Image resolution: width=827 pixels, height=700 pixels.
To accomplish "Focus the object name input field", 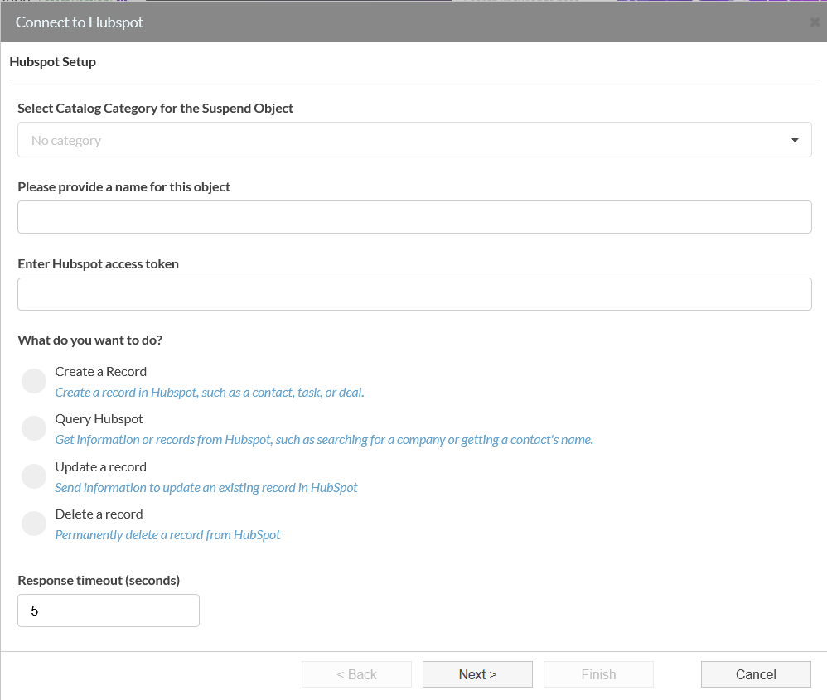I will [x=414, y=217].
